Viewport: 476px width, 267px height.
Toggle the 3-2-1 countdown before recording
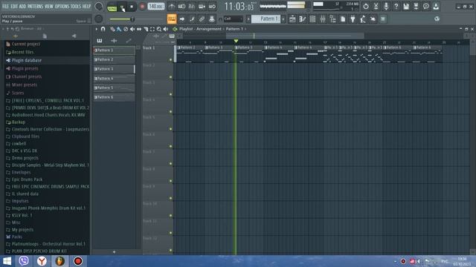(x=192, y=7)
